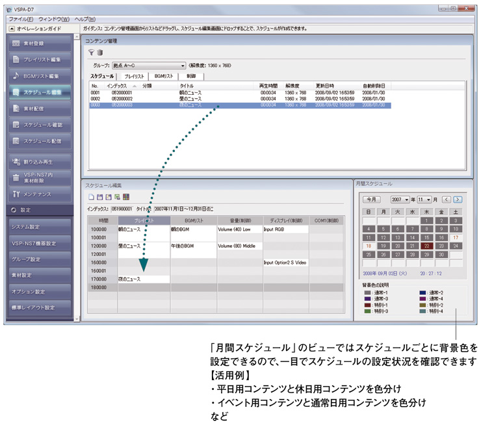Click the trash icon in コンテンツ管理 toolbar
Screen dimensions: 481x423
(x=99, y=53)
